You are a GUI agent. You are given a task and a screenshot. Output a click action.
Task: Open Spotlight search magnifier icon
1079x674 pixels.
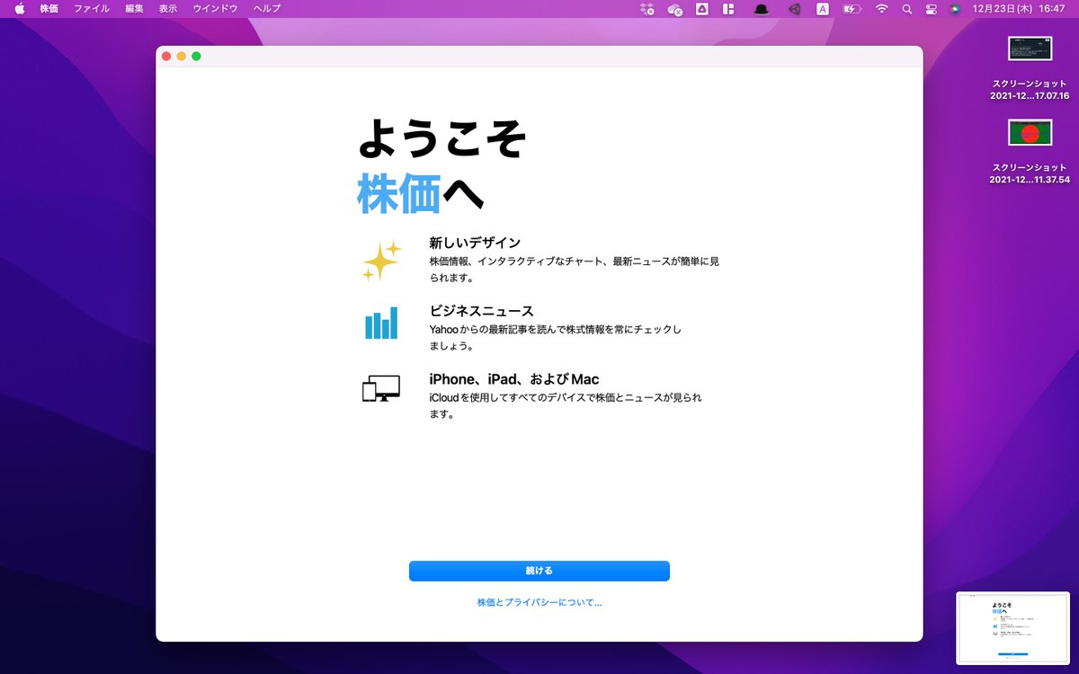(907, 8)
